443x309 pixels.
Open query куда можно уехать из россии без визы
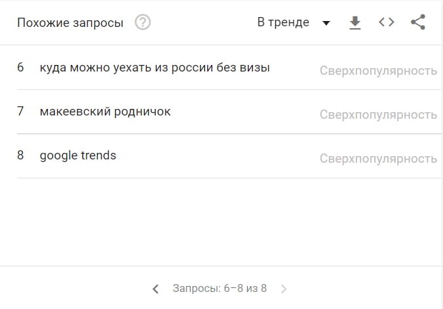155,68
